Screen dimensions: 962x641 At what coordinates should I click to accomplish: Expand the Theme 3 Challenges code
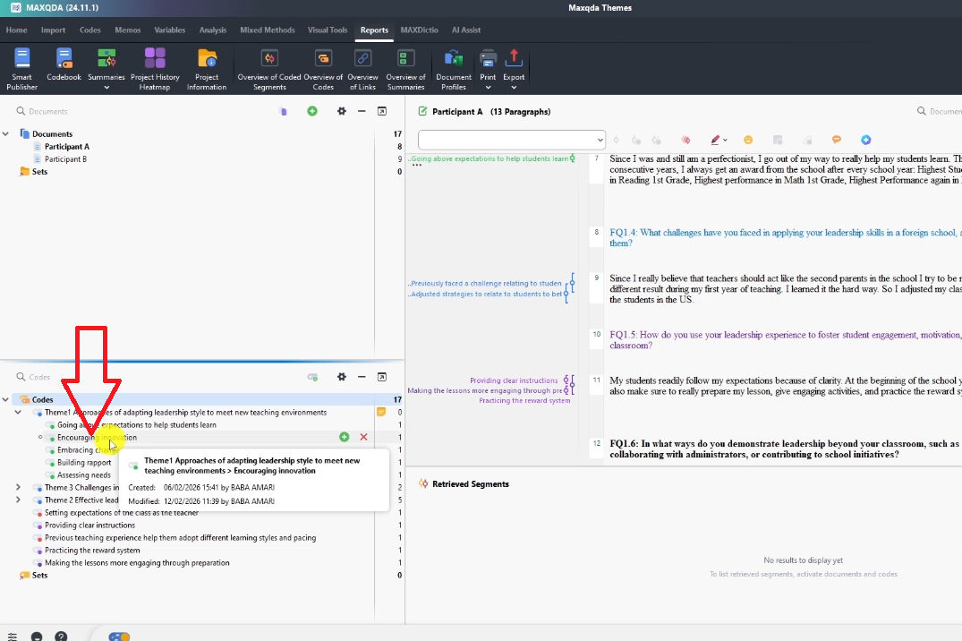tap(18, 488)
